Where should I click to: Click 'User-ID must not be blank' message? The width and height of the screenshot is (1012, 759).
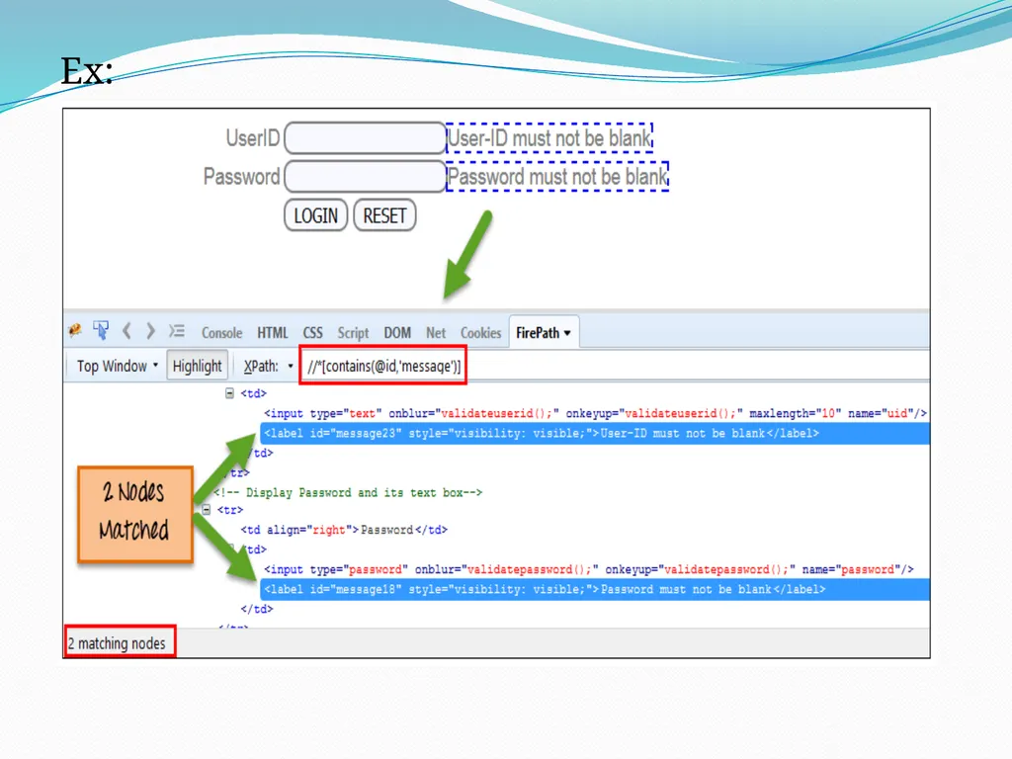[x=549, y=138]
